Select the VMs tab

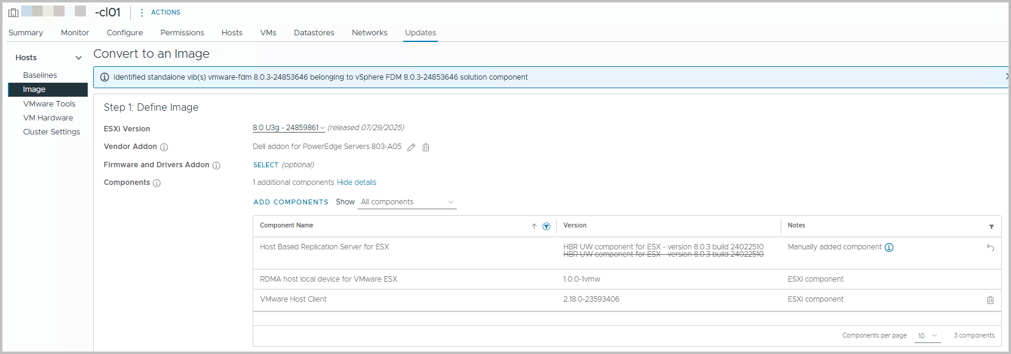[x=268, y=33]
